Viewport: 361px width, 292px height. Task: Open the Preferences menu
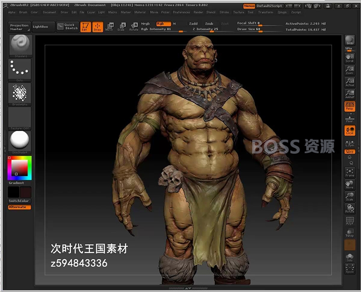pyautogui.click(x=181, y=12)
